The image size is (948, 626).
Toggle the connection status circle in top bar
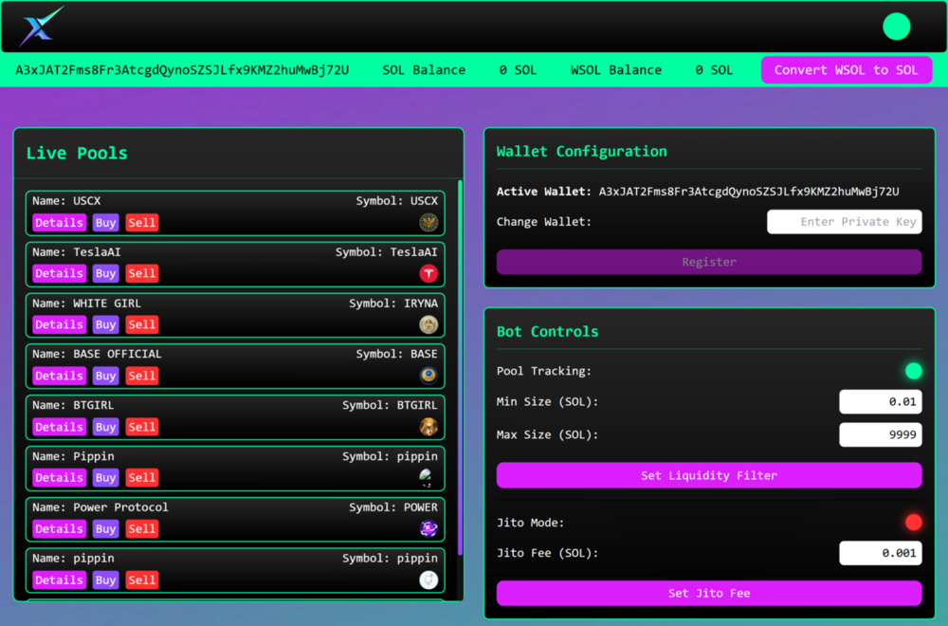[x=896, y=26]
